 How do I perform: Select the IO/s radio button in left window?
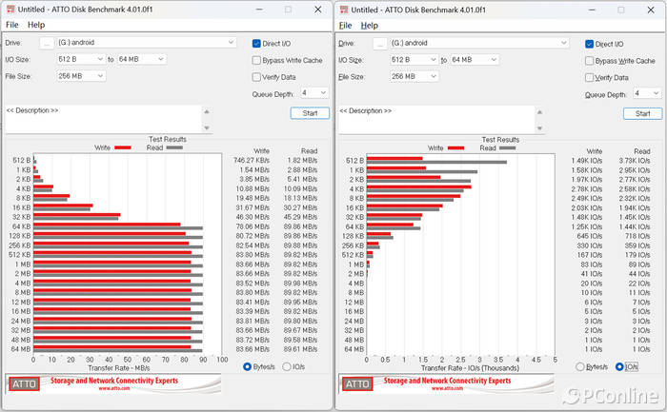tap(288, 366)
